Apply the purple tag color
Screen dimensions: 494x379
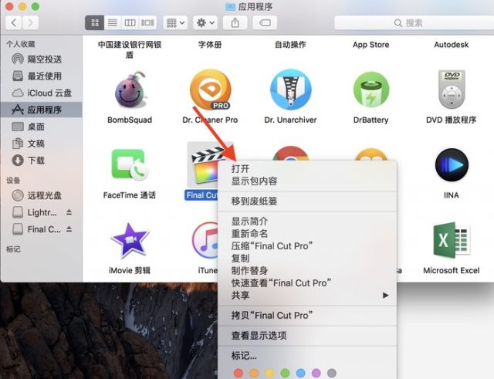click(x=316, y=373)
